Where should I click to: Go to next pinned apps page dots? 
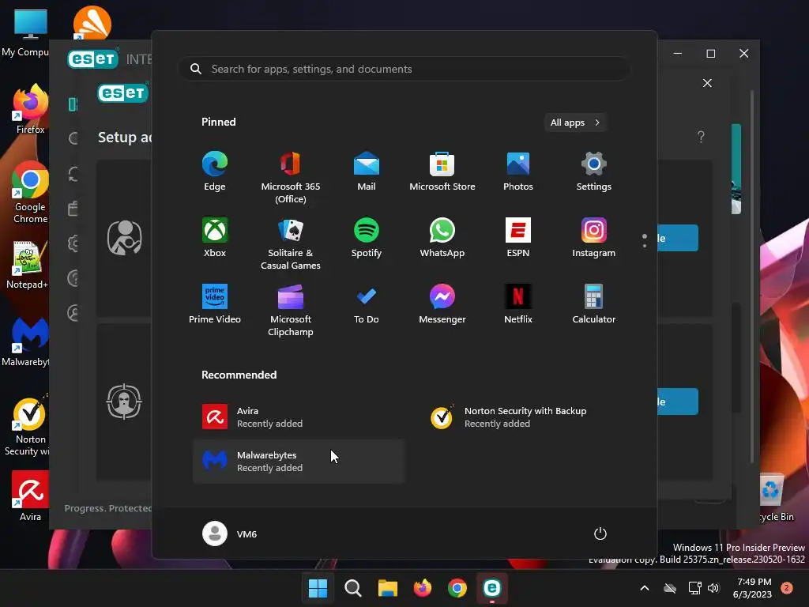pos(645,240)
